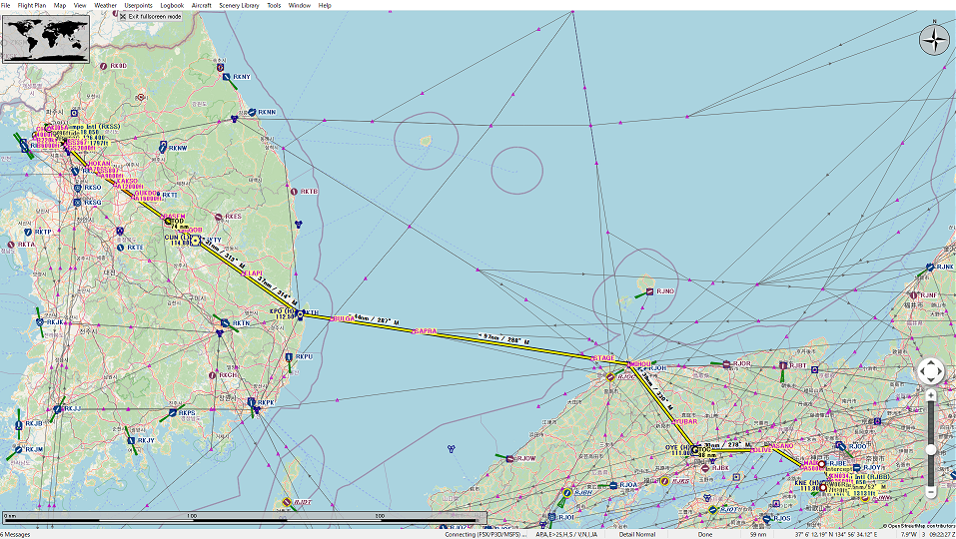Viewport: 956px width, 539px height.
Task: Select the RKPU airport symbol
Action: tap(291, 356)
